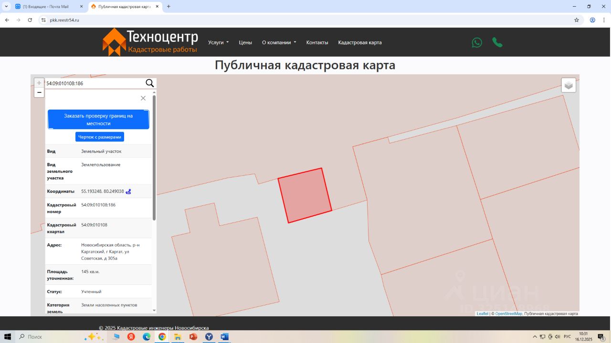Screen dimensions: 611x343
Task: Expand the О компании dropdown menu
Action: pos(279,42)
